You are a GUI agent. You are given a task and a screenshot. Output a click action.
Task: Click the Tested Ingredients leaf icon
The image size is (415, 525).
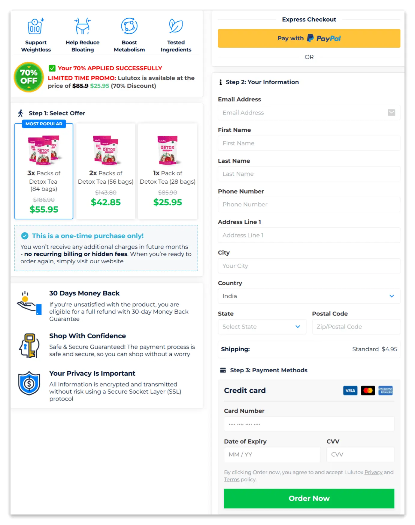pos(176,26)
